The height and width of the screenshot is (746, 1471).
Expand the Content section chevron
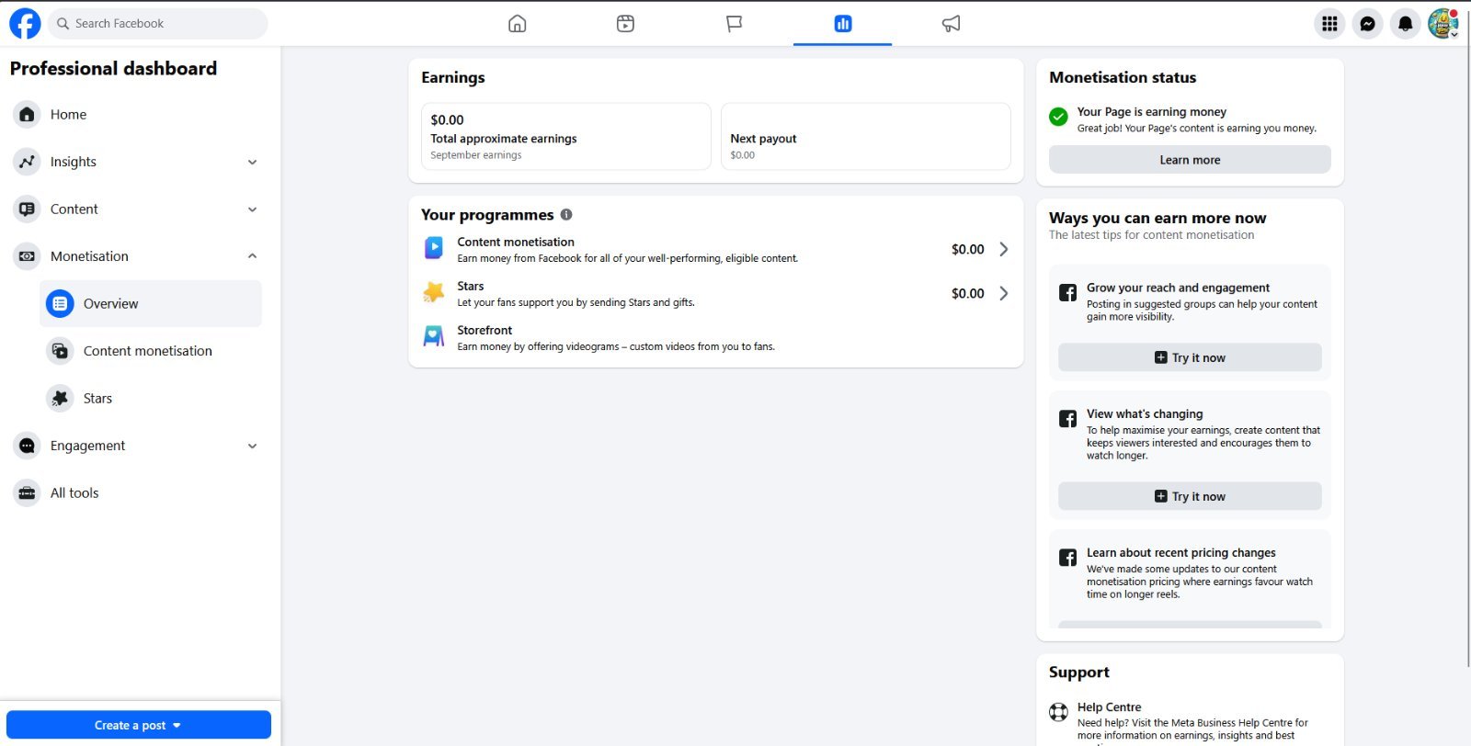(x=252, y=209)
